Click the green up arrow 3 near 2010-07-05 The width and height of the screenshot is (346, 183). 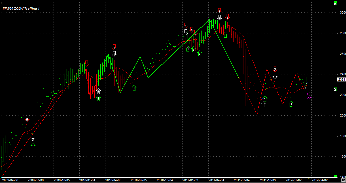tap(134, 88)
